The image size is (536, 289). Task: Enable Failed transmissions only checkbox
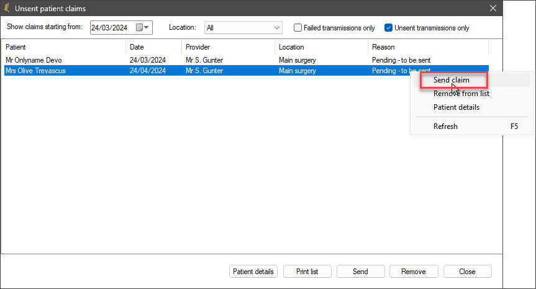(298, 28)
